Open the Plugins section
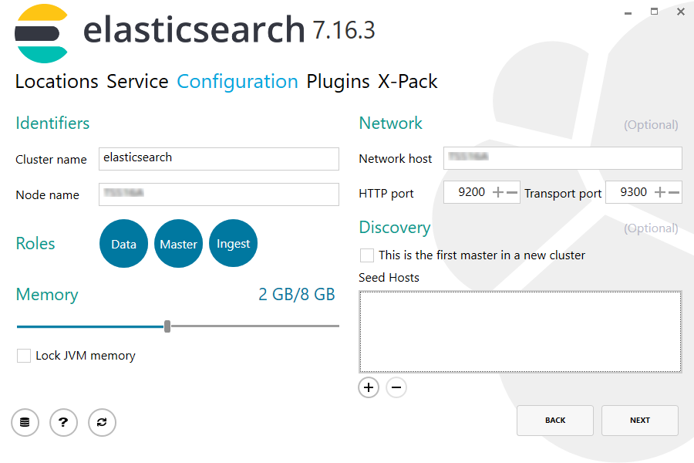The height and width of the screenshot is (463, 694). point(336,81)
